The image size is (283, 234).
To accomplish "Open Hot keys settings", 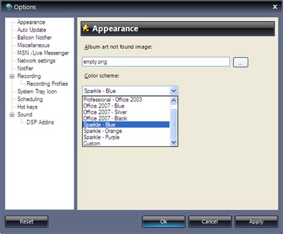I will (27, 107).
